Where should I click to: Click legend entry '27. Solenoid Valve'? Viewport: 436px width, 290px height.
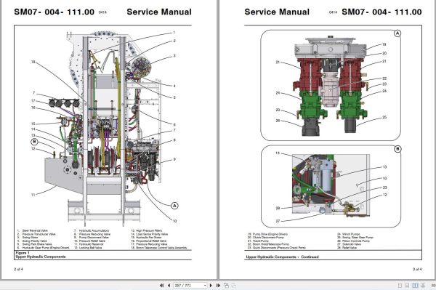coord(349,244)
